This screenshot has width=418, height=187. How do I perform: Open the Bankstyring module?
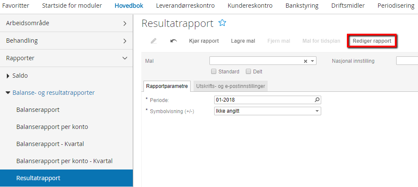pyautogui.click(x=302, y=6)
